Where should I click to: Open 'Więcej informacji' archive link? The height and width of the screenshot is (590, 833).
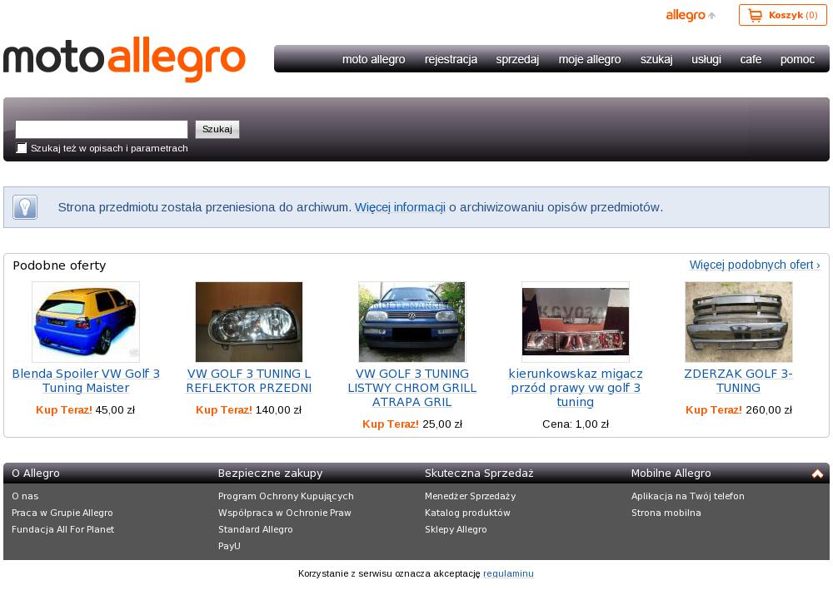pos(400,207)
